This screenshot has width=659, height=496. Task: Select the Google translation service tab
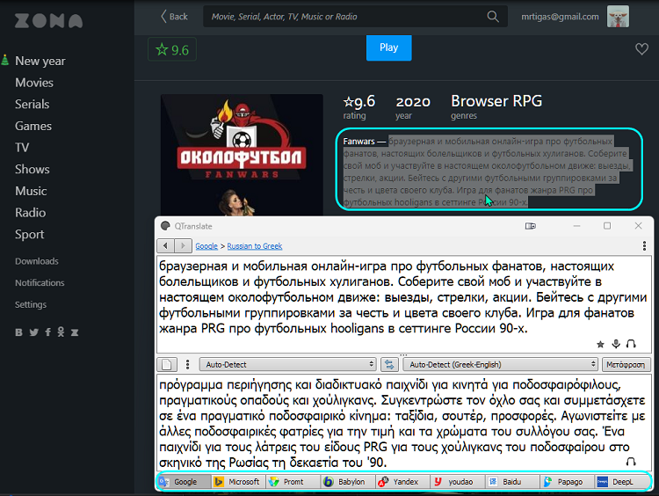[185, 482]
